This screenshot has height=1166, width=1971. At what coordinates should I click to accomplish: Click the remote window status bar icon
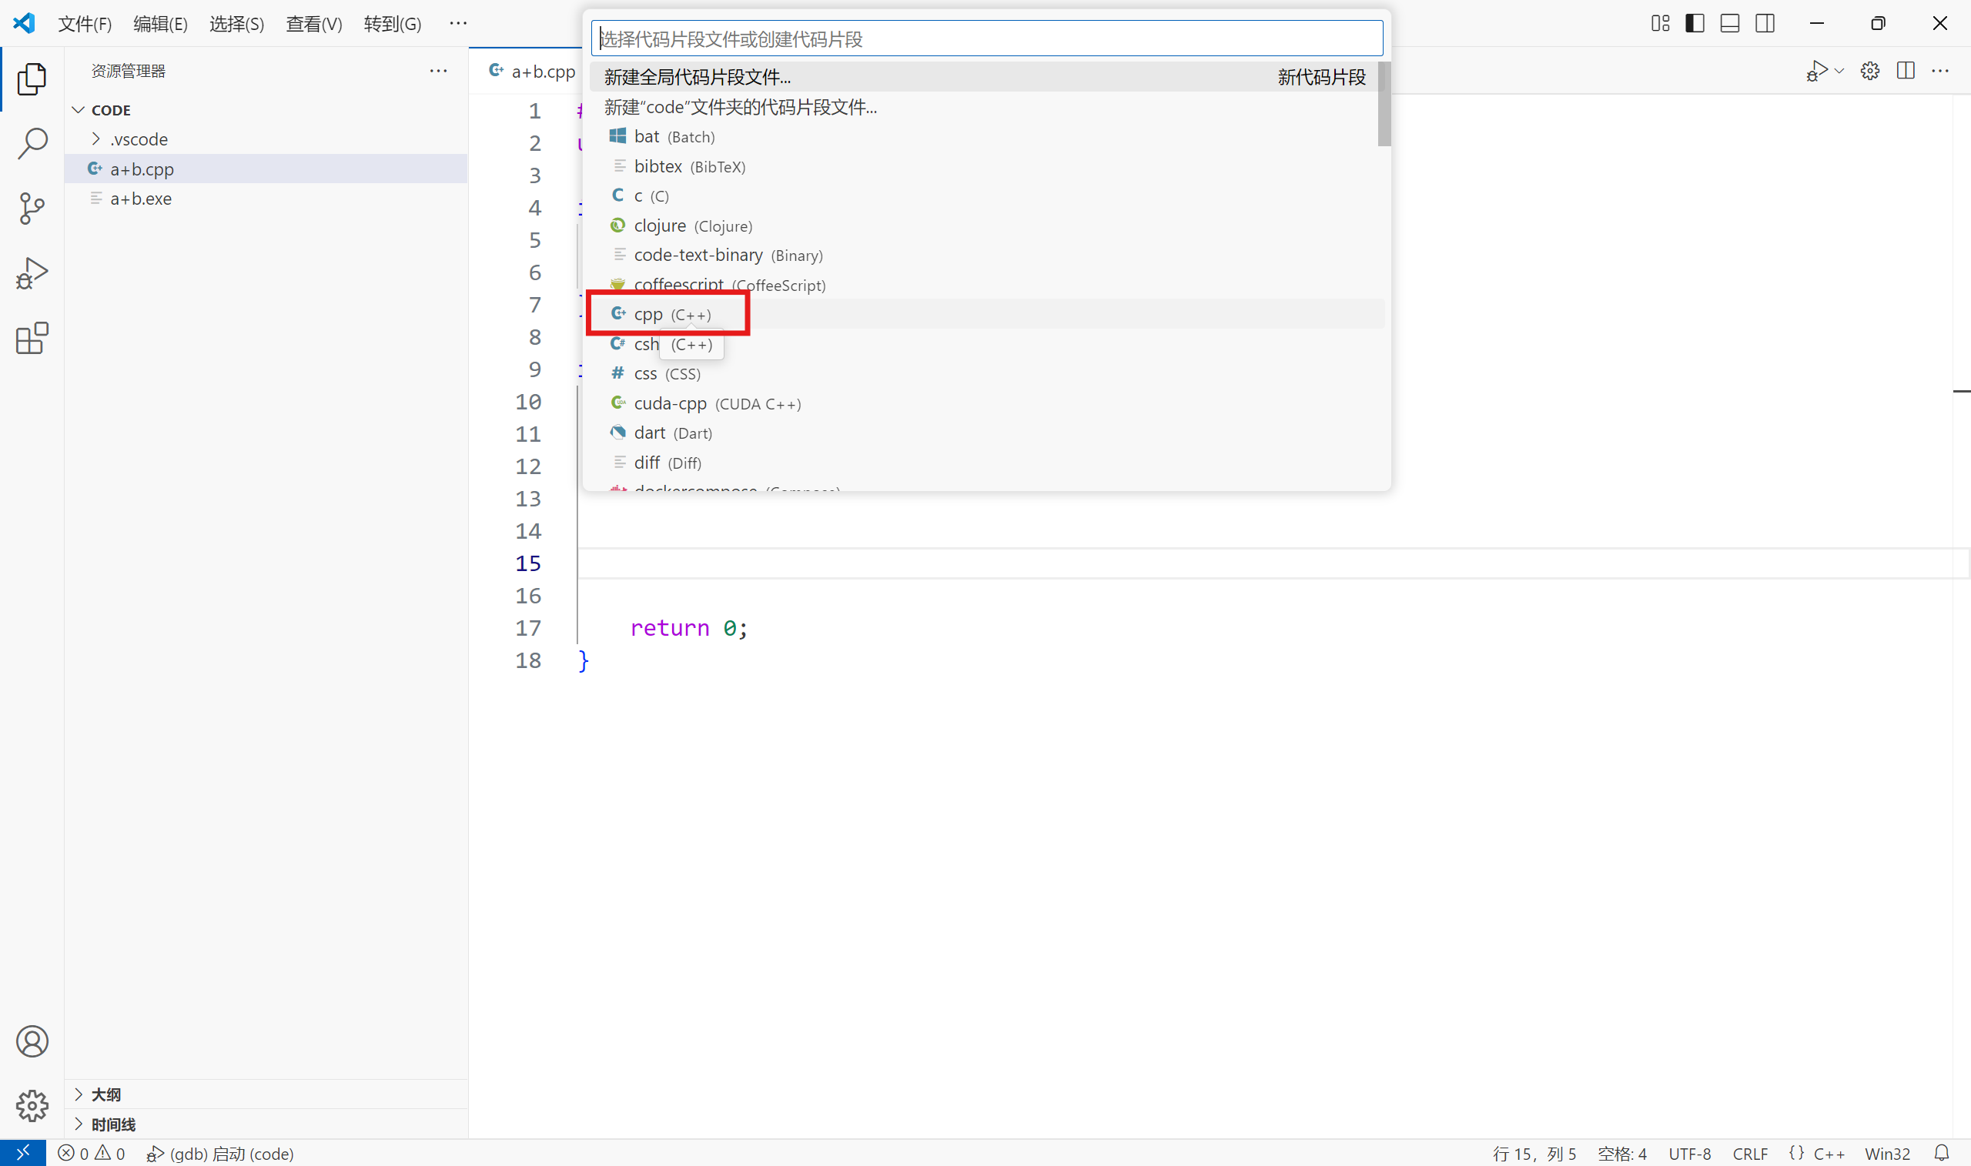pyautogui.click(x=22, y=1153)
